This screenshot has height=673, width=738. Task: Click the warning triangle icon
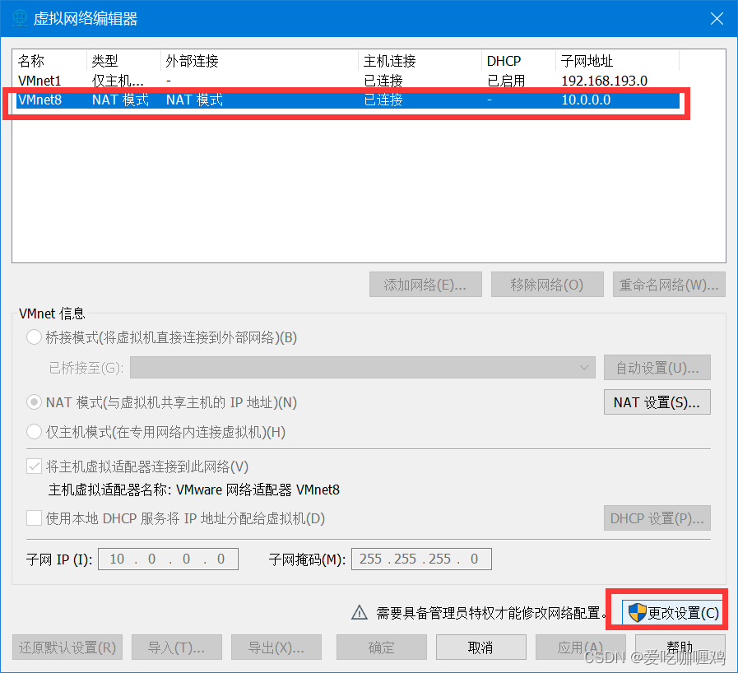360,612
